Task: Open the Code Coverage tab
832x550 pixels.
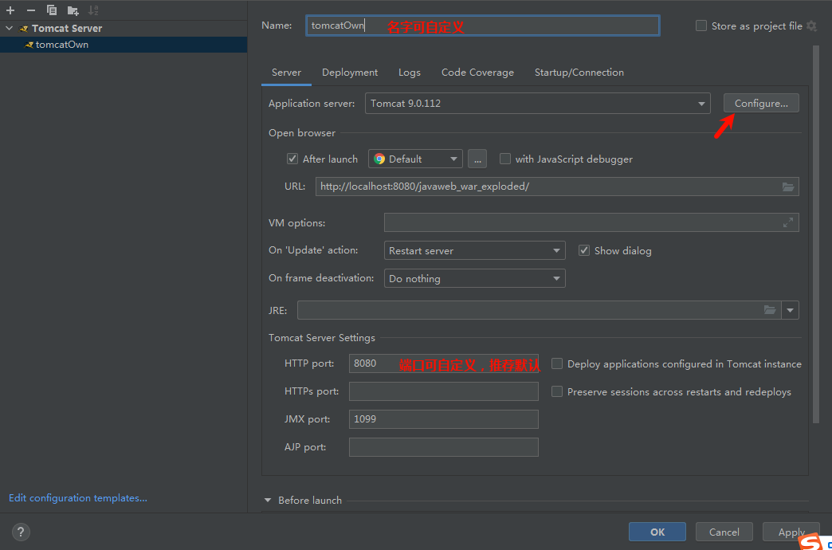Action: 477,73
